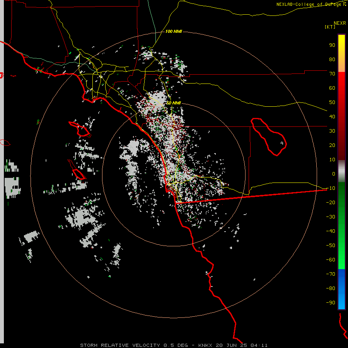The width and height of the screenshot is (348, 348).
Task: Click the -80 value on the velocity scale
Action: click(331, 288)
